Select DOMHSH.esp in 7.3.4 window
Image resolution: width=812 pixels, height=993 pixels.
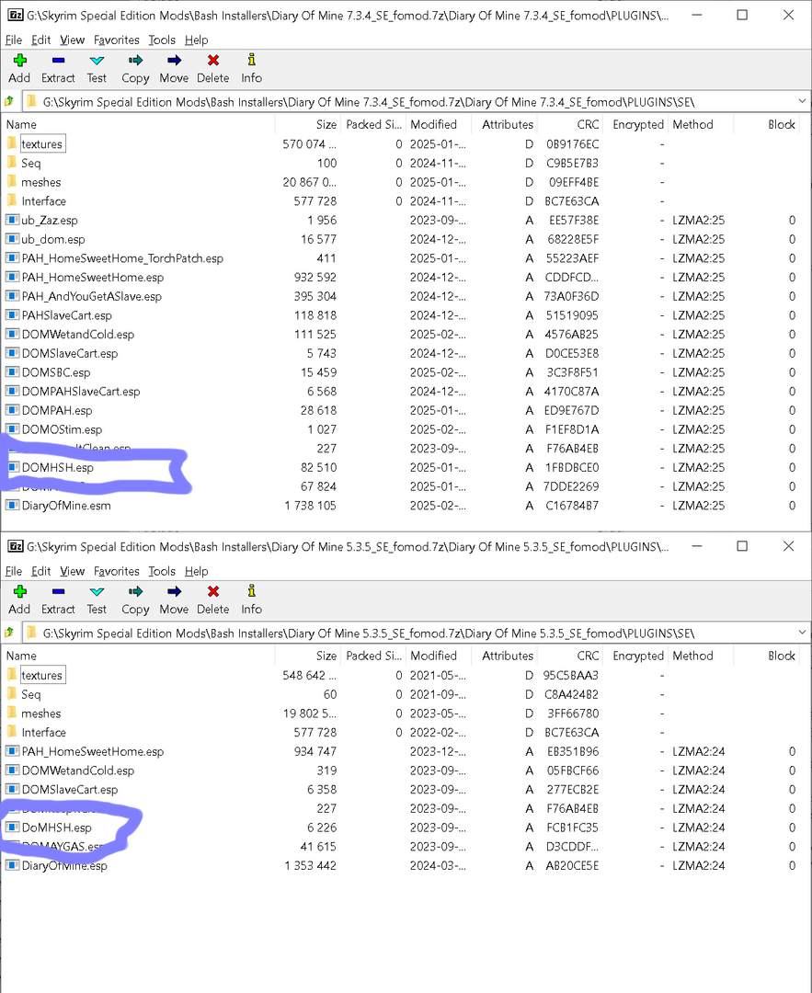click(x=58, y=467)
